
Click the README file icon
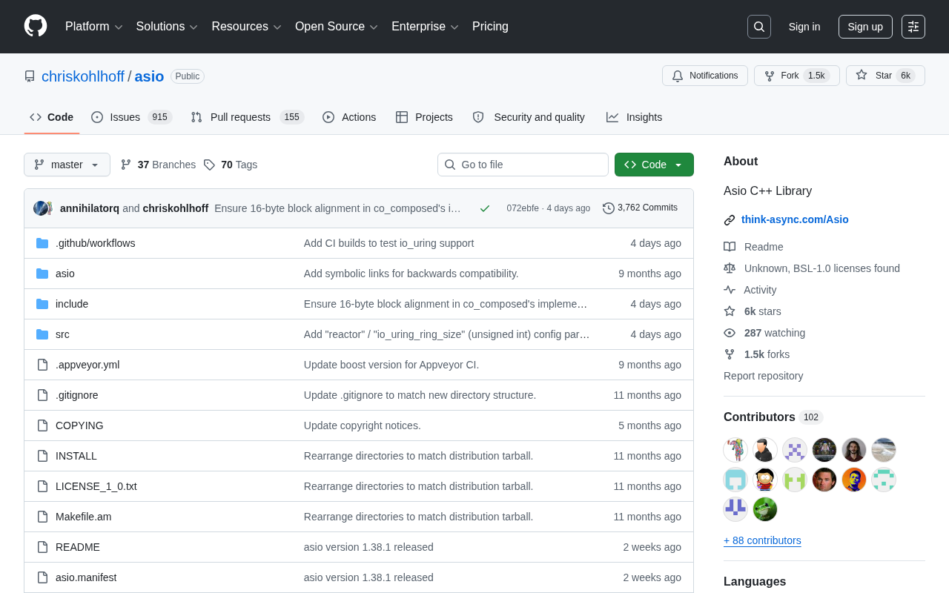(x=42, y=547)
